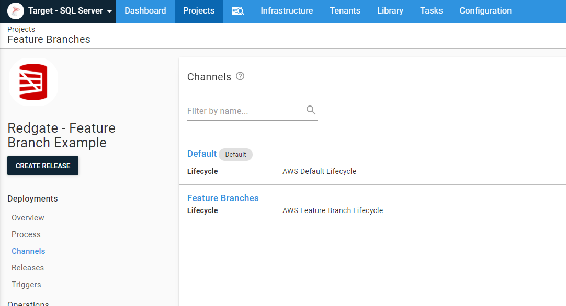Click the Channels help question mark icon
Image resolution: width=566 pixels, height=306 pixels.
[x=240, y=76]
